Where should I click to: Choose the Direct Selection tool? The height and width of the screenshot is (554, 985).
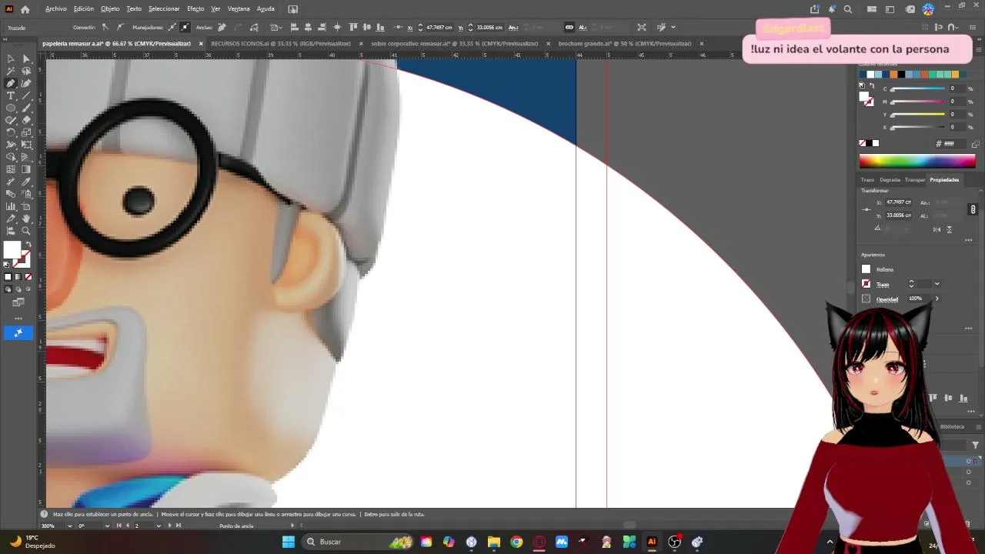click(x=26, y=58)
